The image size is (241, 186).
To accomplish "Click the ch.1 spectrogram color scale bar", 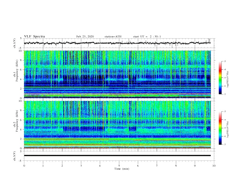I will coord(220,78).
